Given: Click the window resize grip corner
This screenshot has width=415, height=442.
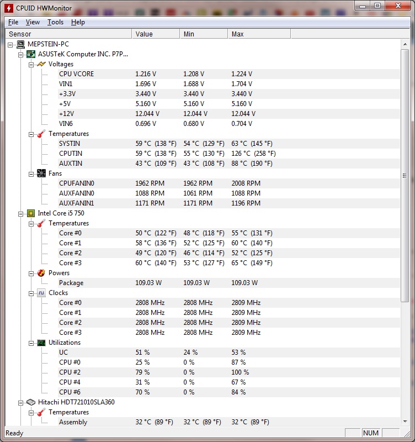Looking at the screenshot, I should pyautogui.click(x=407, y=433).
